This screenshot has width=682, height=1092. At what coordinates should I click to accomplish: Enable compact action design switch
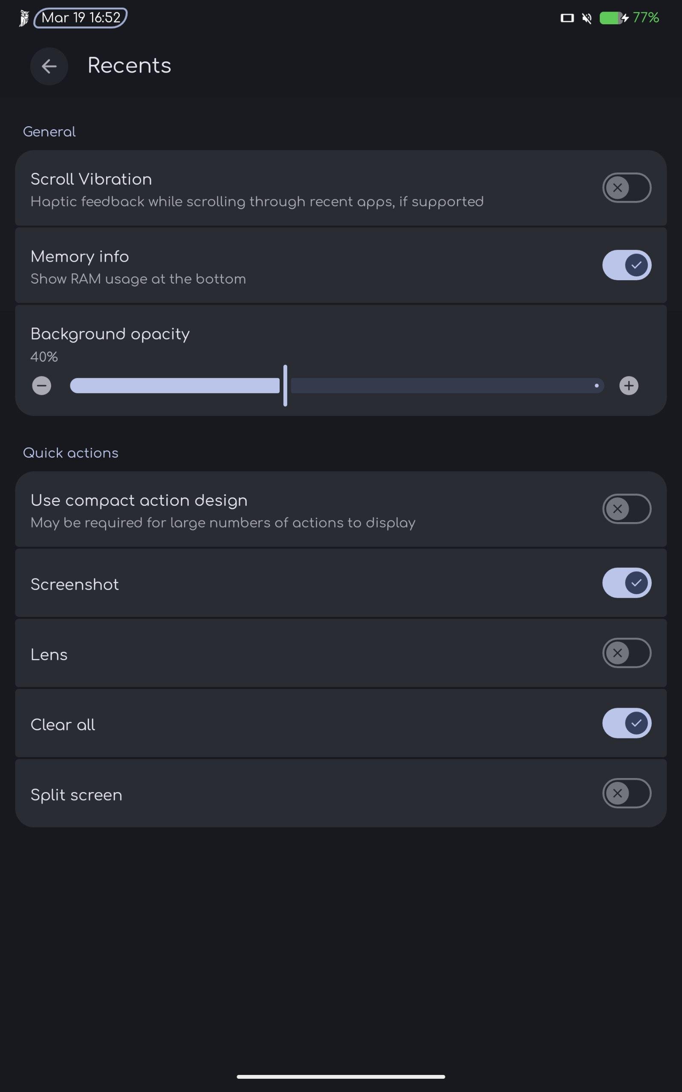(626, 509)
